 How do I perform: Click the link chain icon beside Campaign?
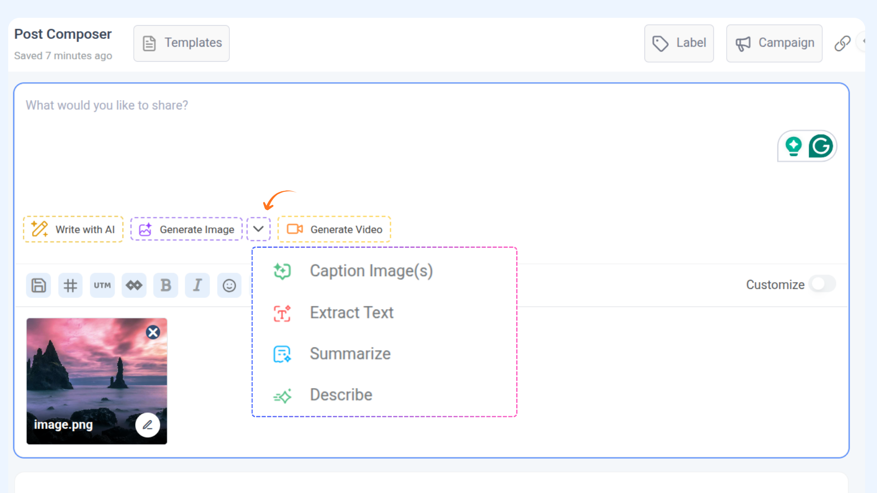click(842, 43)
